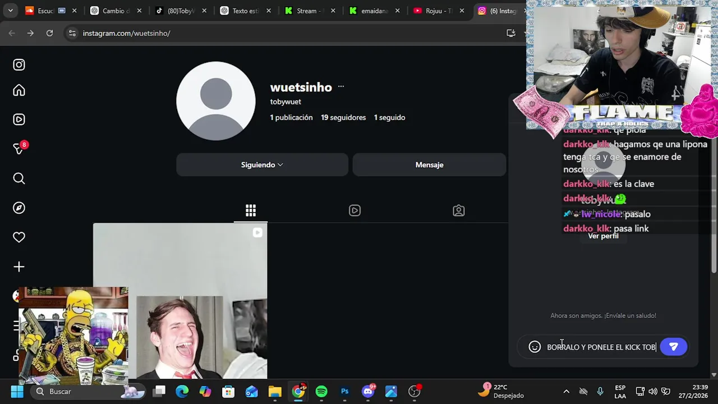Open notifications heart icon

click(19, 237)
